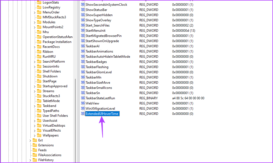Click the binary icon for TaskbarStateLastRun
This screenshot has width=273, height=163.
(x=83, y=98)
